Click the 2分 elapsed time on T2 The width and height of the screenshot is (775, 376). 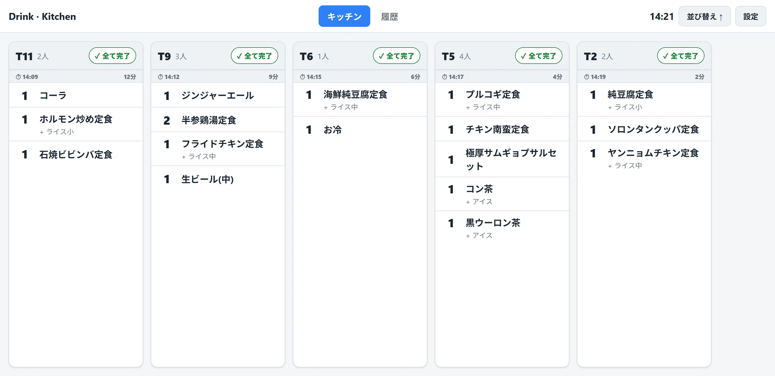[700, 77]
